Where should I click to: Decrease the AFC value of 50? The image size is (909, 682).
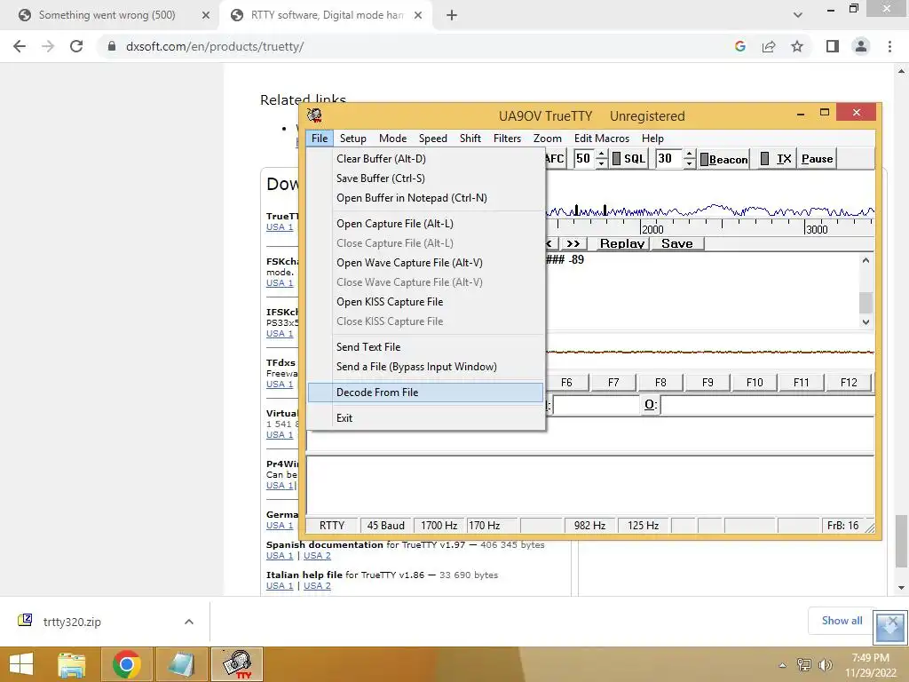tap(601, 163)
